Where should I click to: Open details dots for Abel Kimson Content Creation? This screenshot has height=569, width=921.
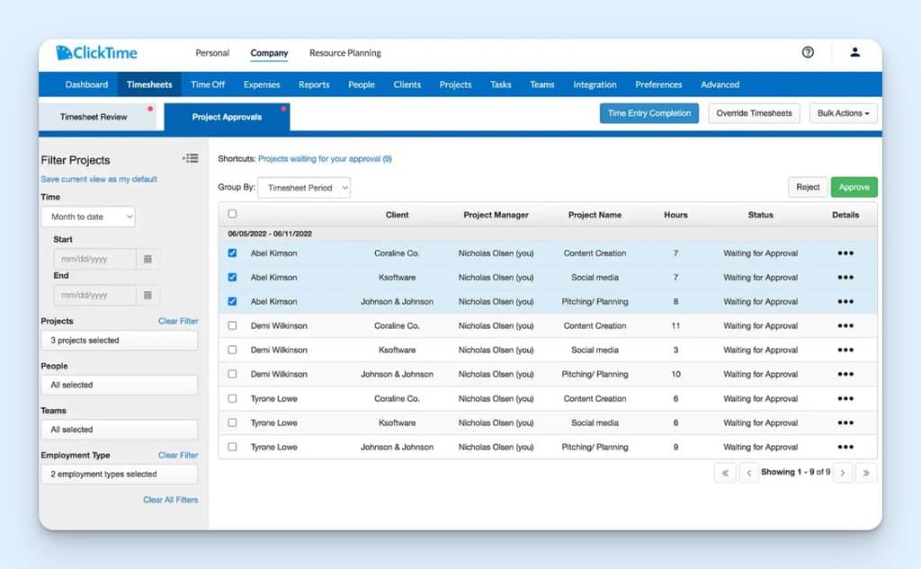tap(845, 253)
